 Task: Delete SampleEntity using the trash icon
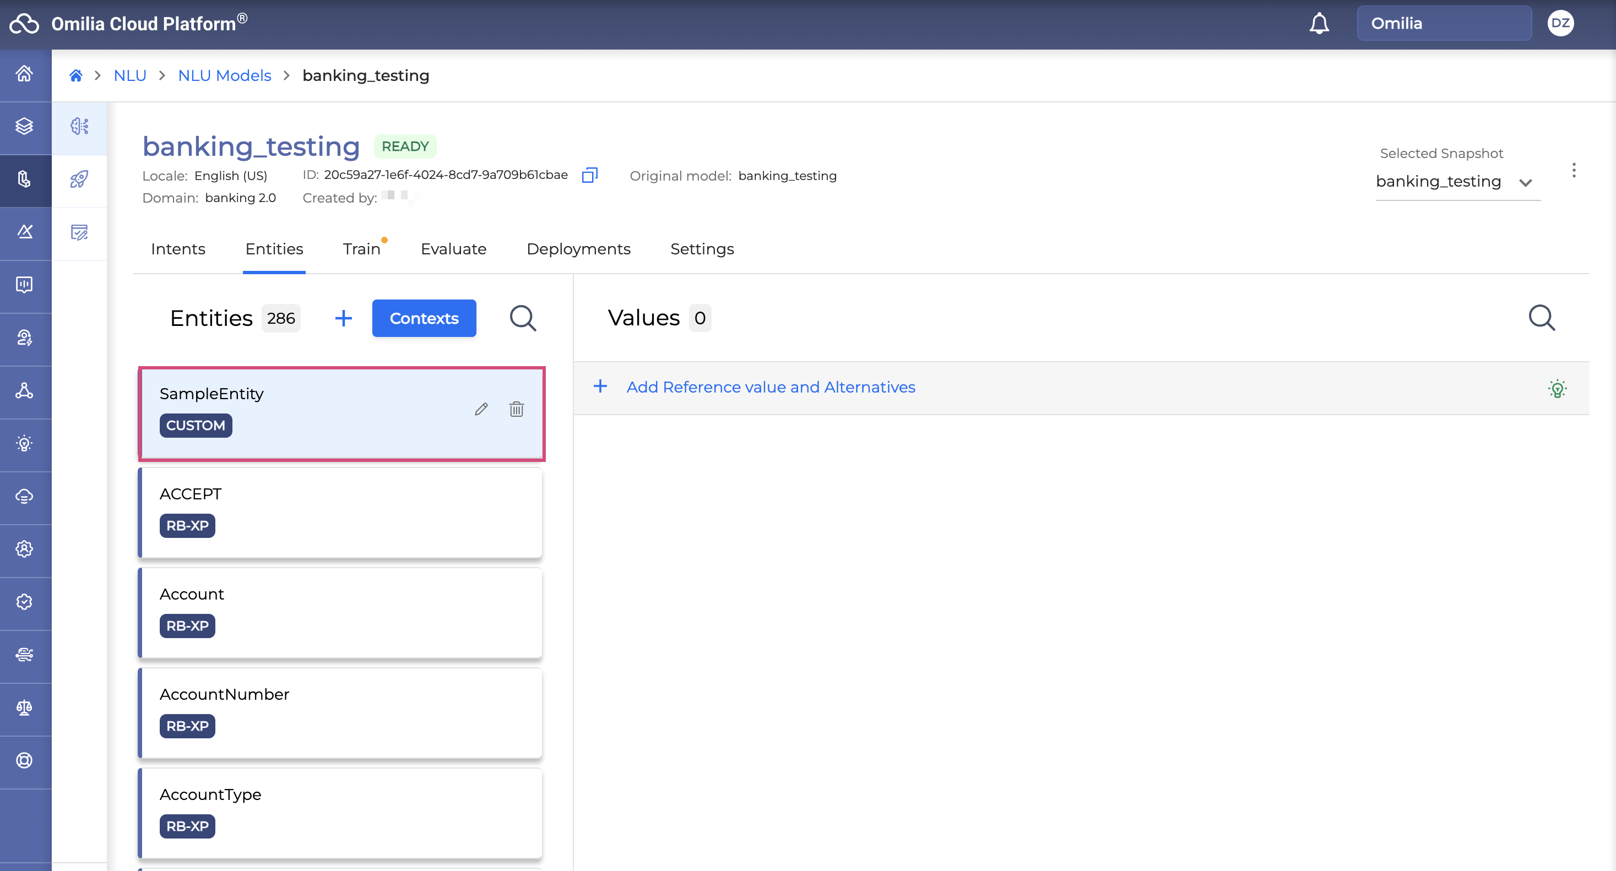516,409
